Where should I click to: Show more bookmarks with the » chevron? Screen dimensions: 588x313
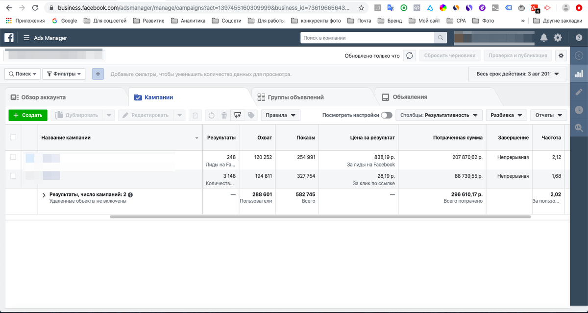(x=523, y=21)
